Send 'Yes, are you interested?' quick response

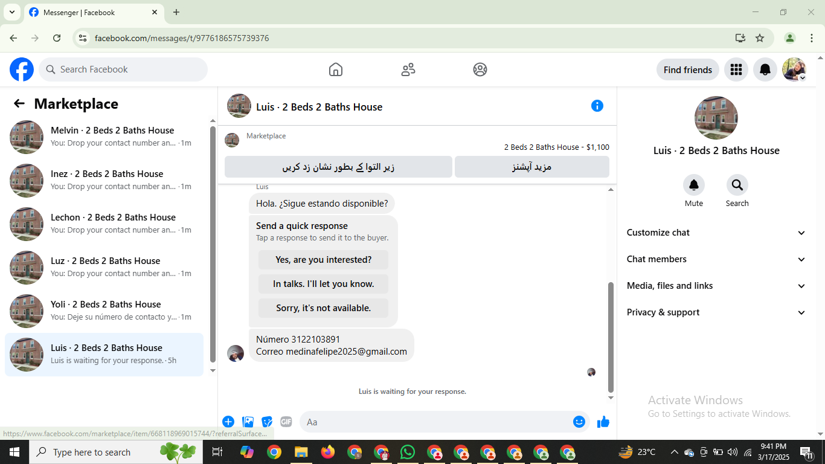[x=323, y=260]
